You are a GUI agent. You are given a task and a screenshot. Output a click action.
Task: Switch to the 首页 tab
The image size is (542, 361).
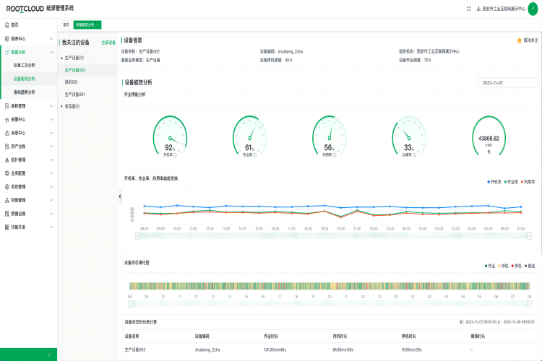[66, 25]
